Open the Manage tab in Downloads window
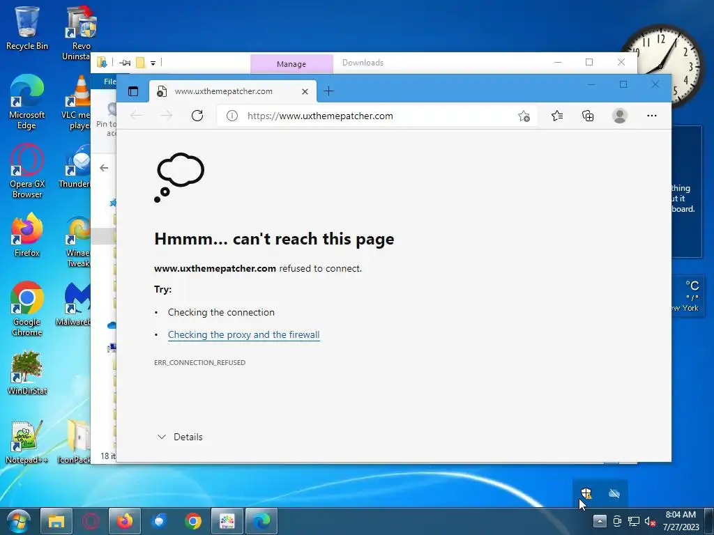 point(291,64)
